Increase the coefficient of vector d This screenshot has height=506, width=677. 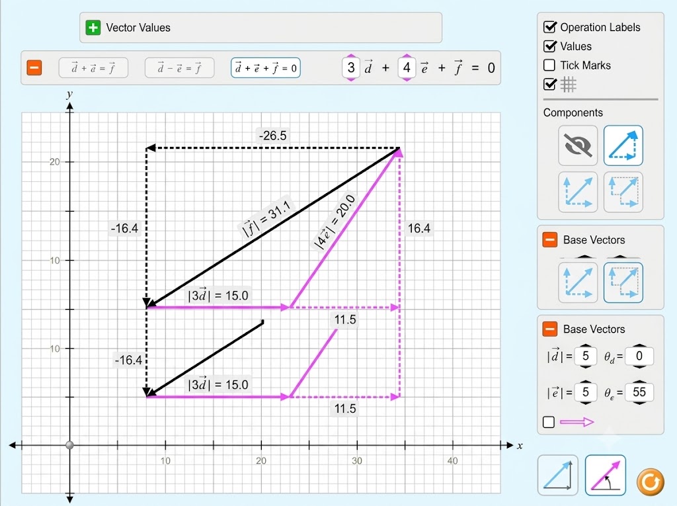click(x=351, y=56)
